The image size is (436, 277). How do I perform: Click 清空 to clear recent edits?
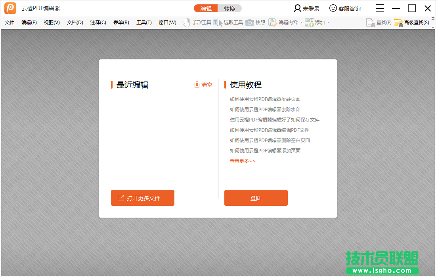[203, 84]
